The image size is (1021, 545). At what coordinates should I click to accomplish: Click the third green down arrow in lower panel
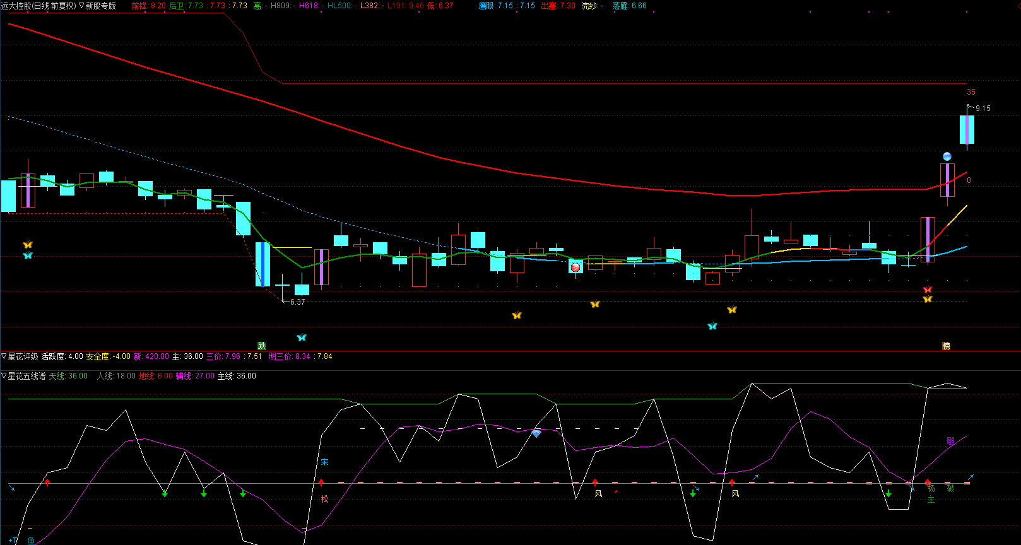[243, 493]
